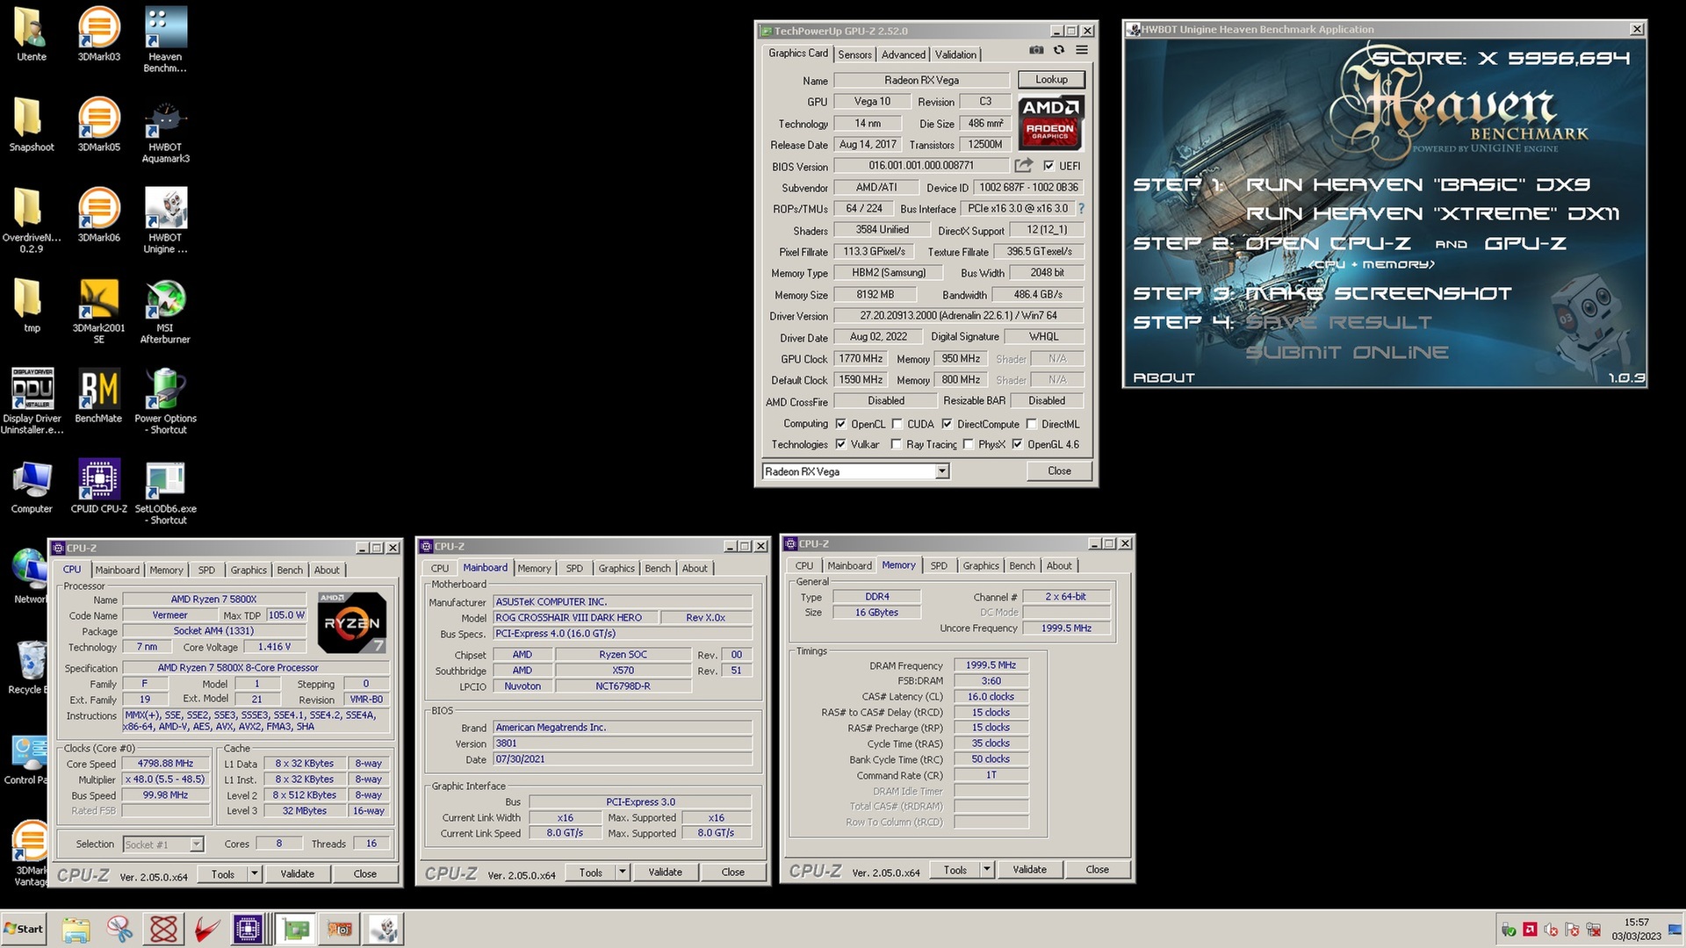
Task: Toggle the OpenCL checkbox
Action: [840, 424]
